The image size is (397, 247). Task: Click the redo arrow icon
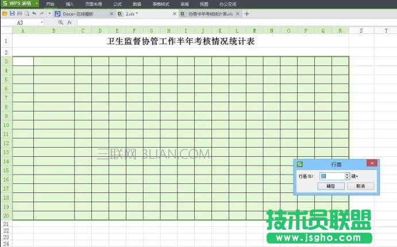[x=42, y=13]
